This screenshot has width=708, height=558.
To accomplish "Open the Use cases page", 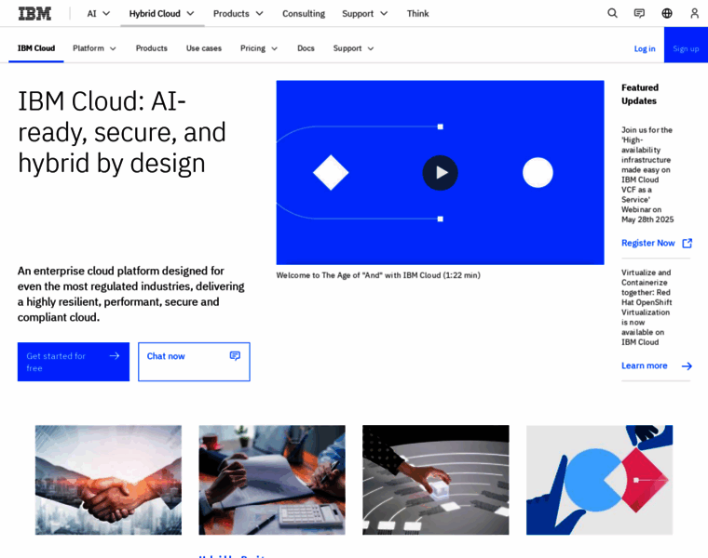I will point(204,48).
